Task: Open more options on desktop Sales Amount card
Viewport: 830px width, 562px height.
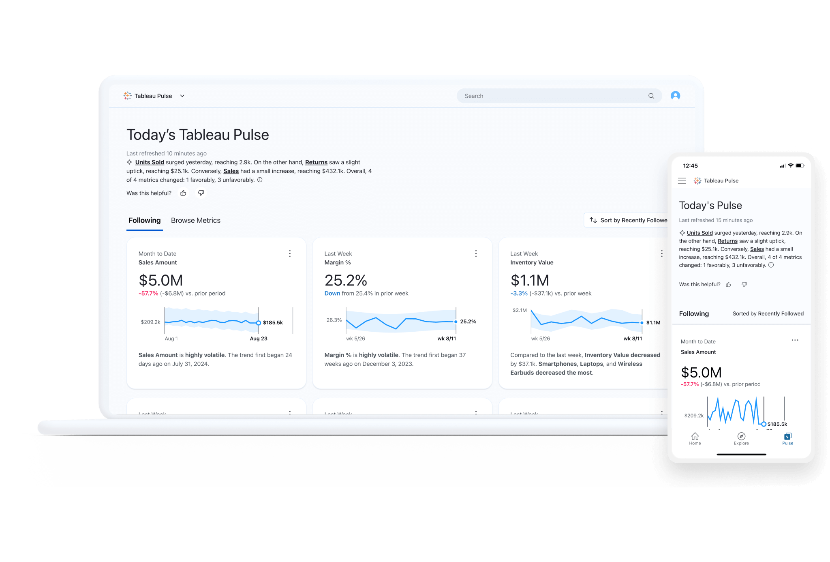Action: (290, 253)
